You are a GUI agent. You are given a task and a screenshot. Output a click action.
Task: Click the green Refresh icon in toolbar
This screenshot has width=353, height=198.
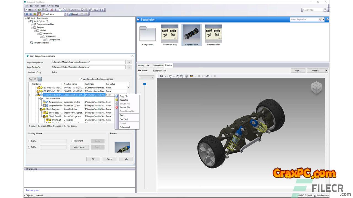39,10
